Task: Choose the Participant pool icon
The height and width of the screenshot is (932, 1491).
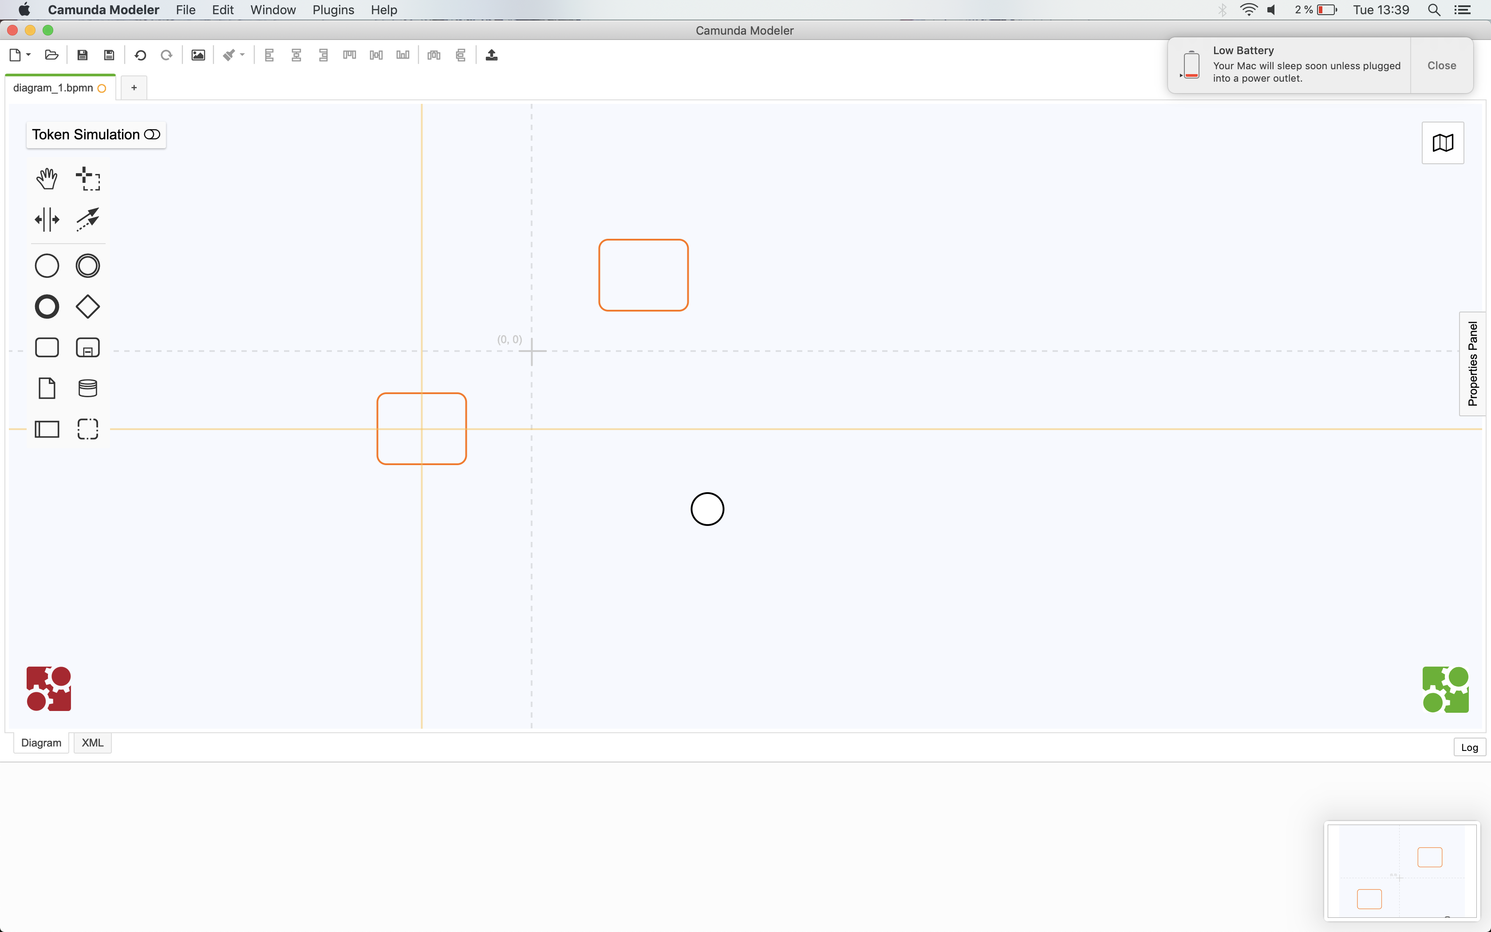Action: 46,429
